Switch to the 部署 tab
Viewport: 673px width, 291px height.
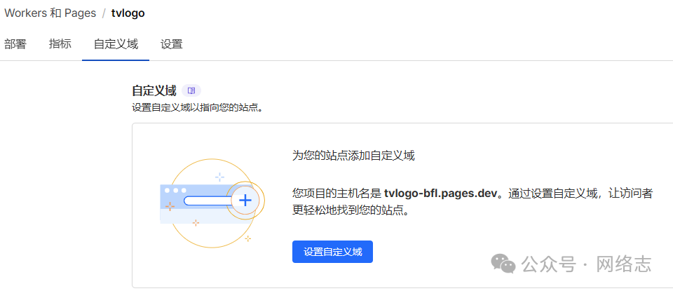[x=15, y=44]
